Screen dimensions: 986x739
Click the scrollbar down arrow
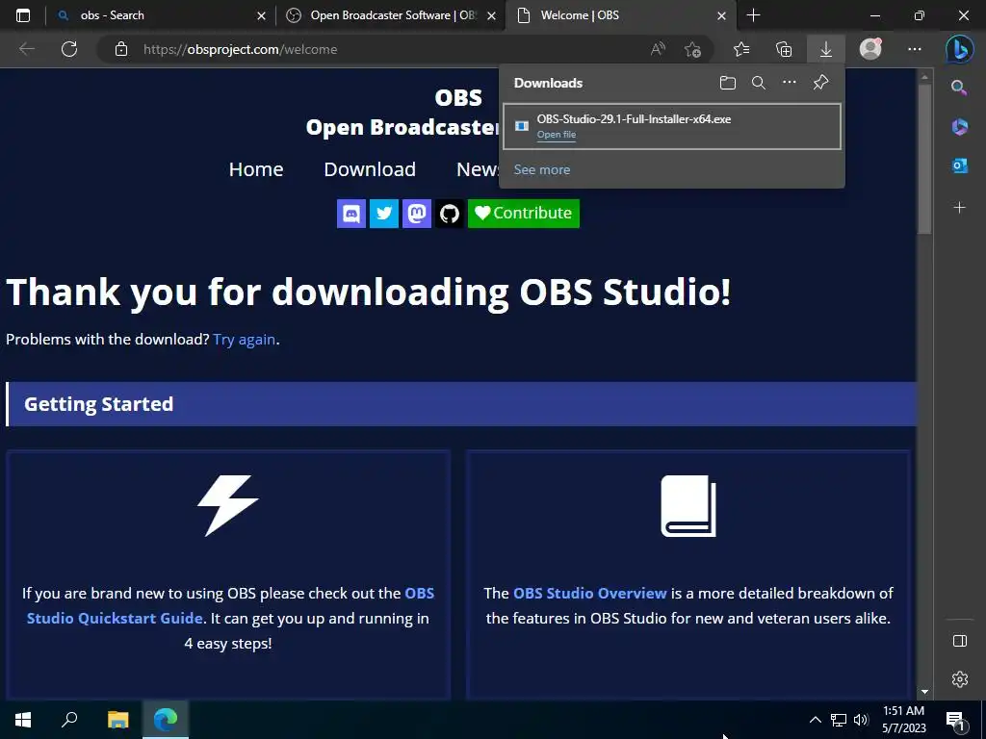coord(924,692)
